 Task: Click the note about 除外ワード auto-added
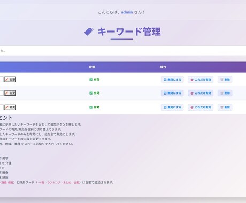pos(57,182)
